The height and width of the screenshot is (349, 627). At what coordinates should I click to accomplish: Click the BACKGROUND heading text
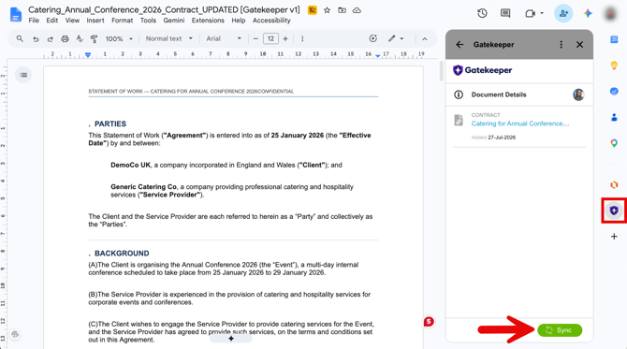point(122,254)
